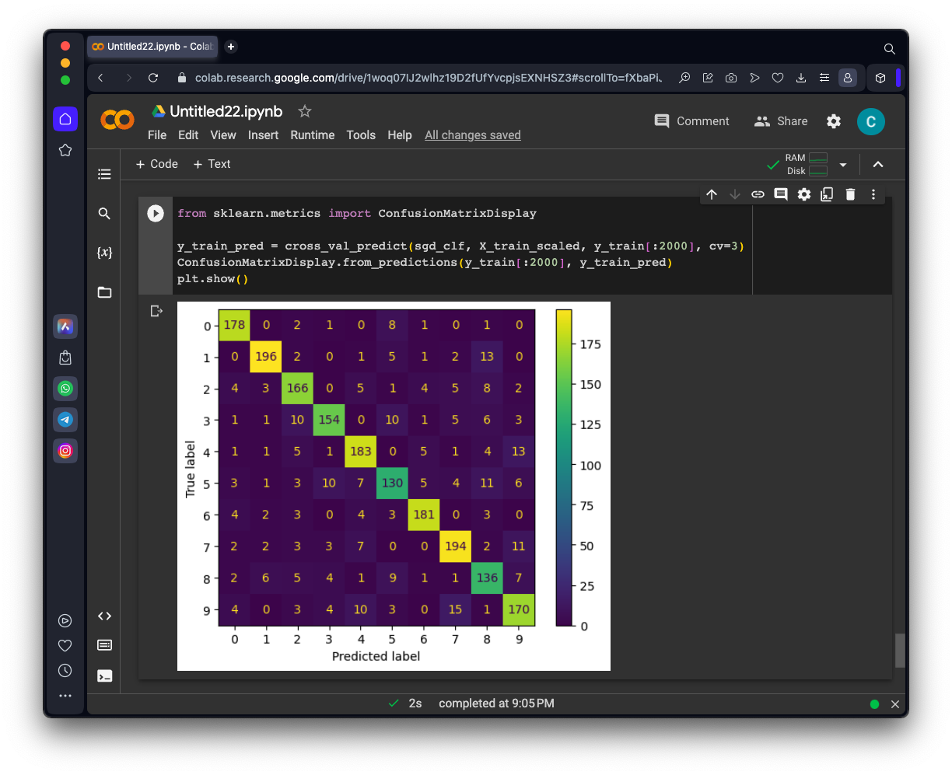Open the table of contents panel
The height and width of the screenshot is (775, 952).
[104, 174]
